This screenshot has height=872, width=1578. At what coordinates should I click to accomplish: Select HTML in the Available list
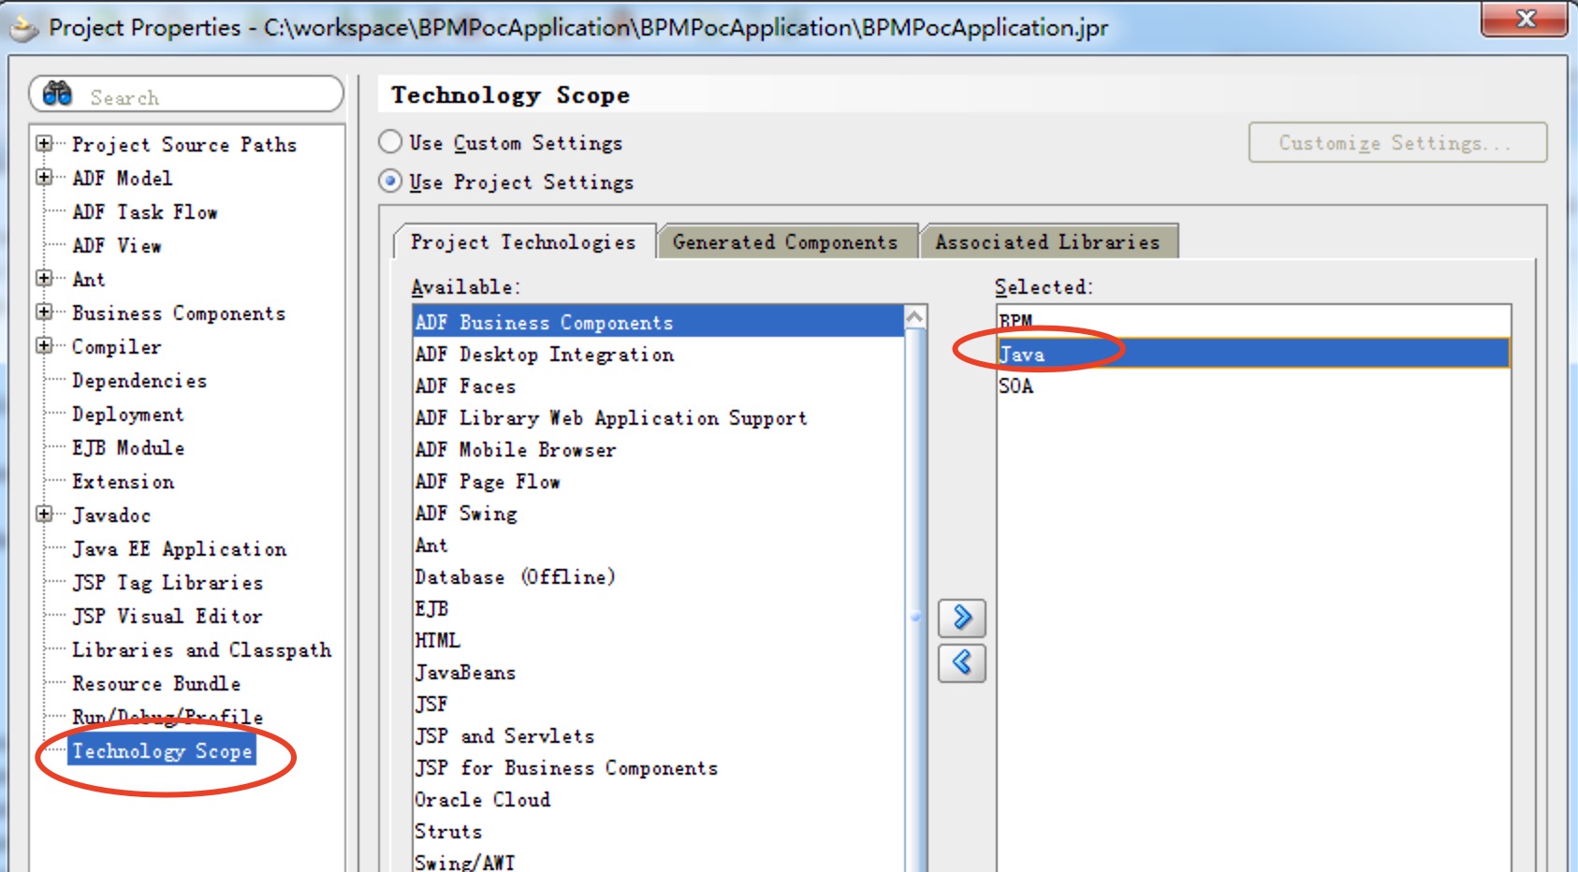(x=658, y=641)
